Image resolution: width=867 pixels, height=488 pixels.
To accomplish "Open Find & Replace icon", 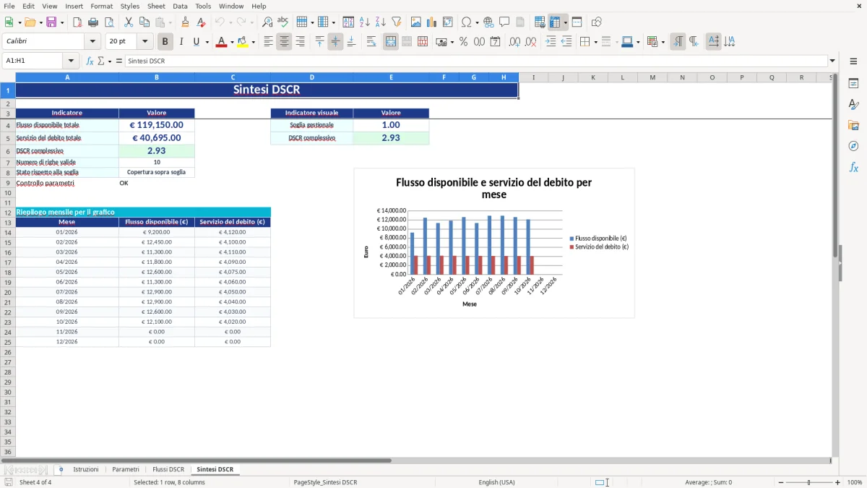I will 267,22.
